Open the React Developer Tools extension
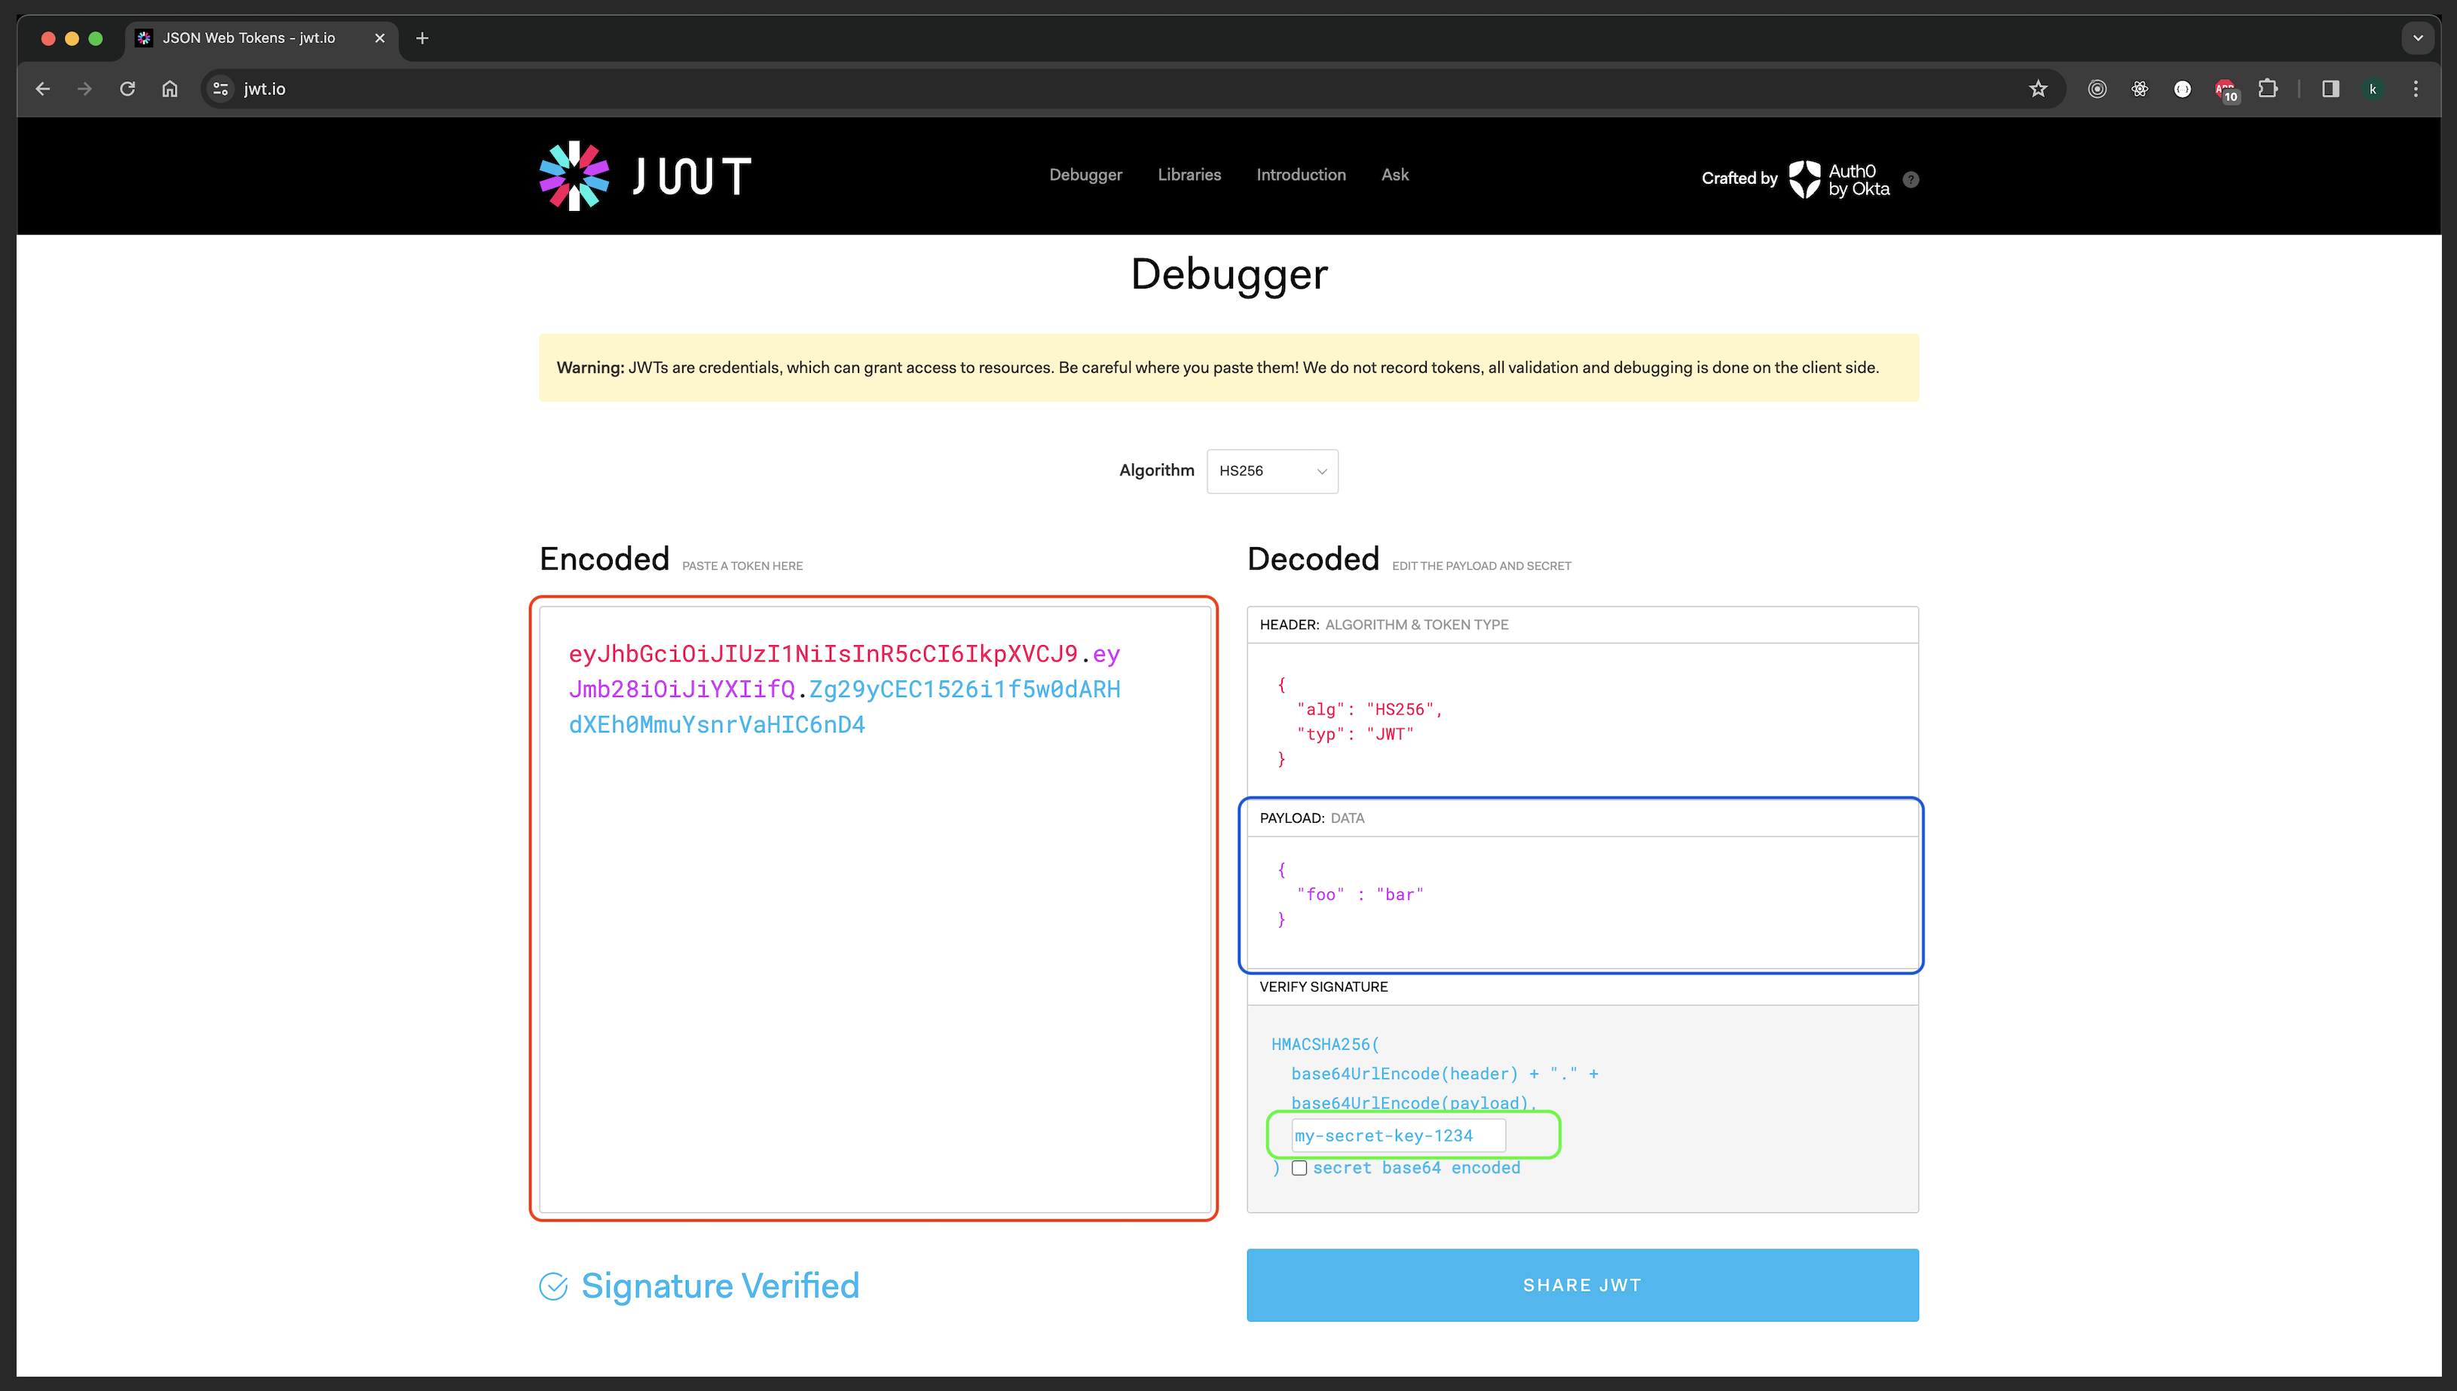This screenshot has width=2457, height=1391. 2140,88
